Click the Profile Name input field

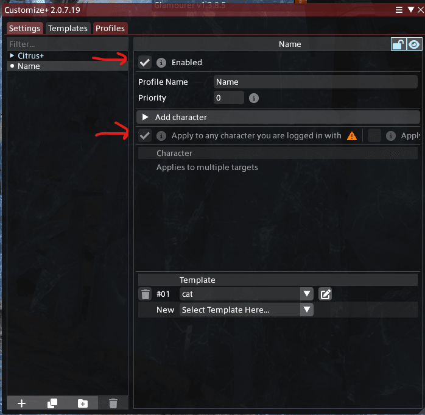click(x=315, y=82)
